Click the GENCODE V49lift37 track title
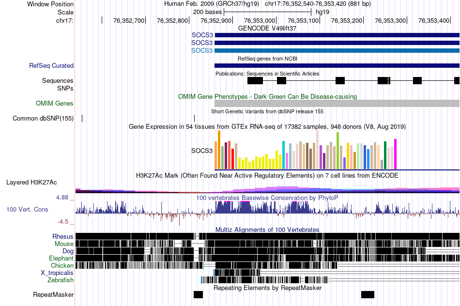 (x=267, y=29)
